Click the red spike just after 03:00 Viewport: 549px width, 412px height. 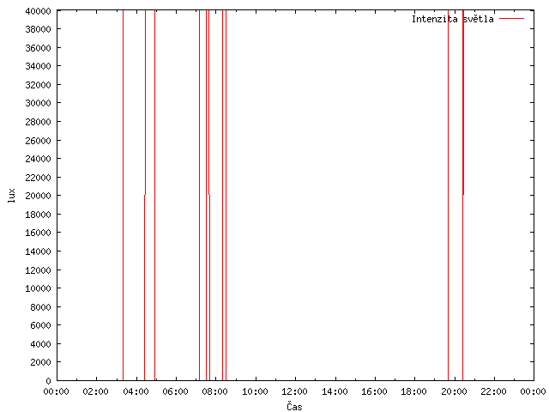124,196
